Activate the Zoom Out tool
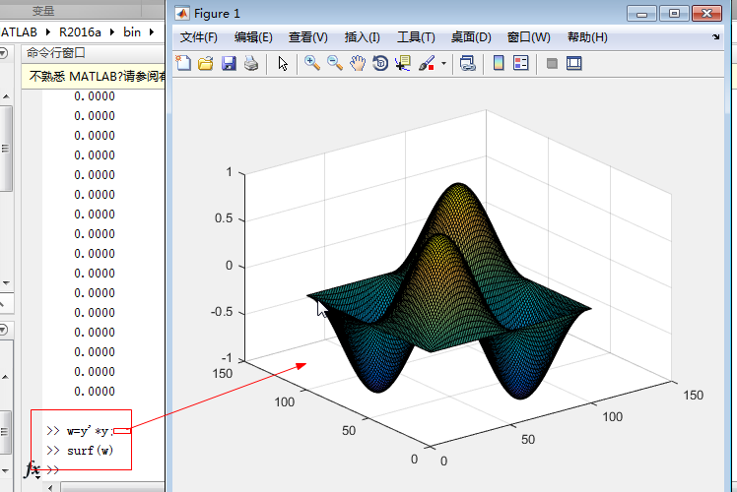The image size is (737, 492). point(334,63)
